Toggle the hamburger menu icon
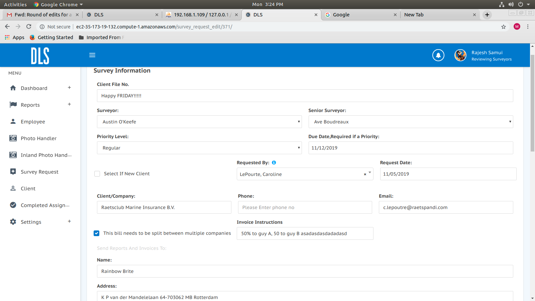 point(92,55)
